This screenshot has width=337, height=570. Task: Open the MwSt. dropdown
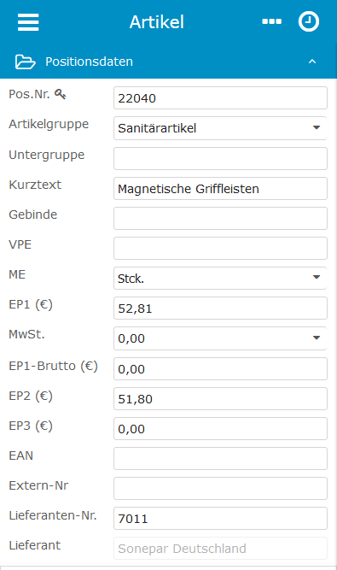point(220,338)
